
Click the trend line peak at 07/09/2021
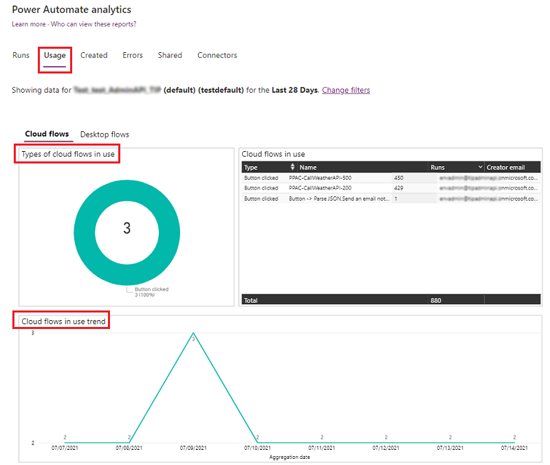(193, 334)
